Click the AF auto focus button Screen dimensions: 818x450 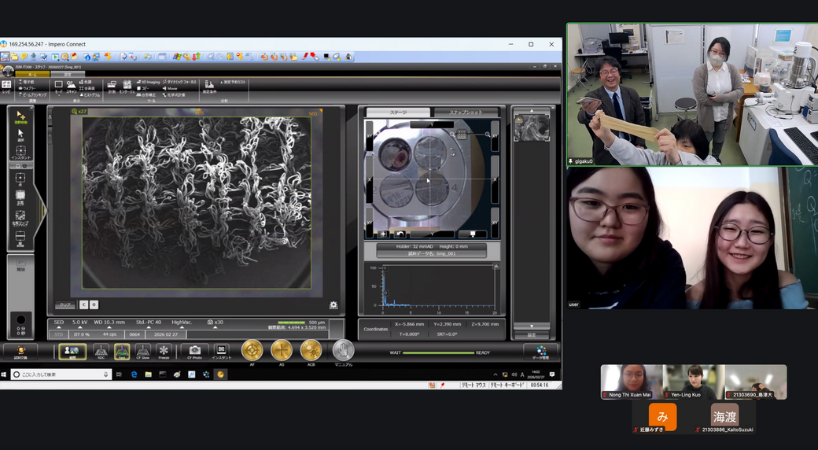[252, 350]
